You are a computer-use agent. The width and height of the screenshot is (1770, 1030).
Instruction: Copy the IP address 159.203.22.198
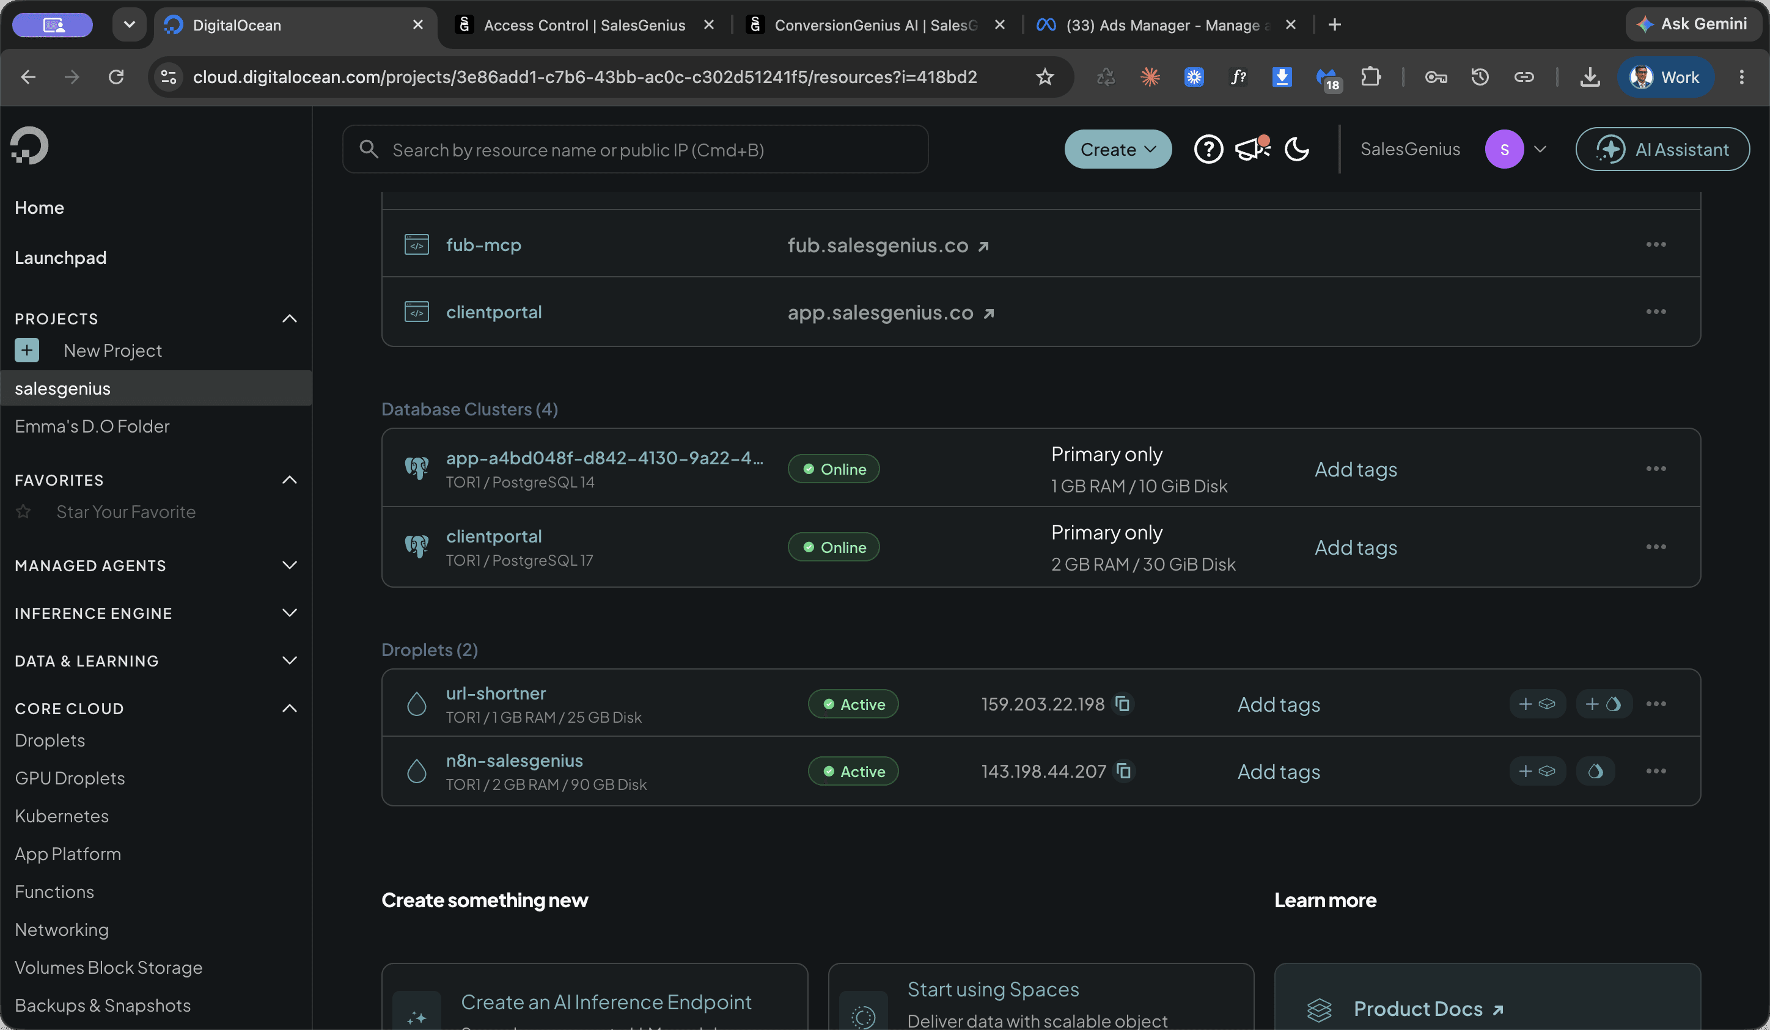(1122, 704)
